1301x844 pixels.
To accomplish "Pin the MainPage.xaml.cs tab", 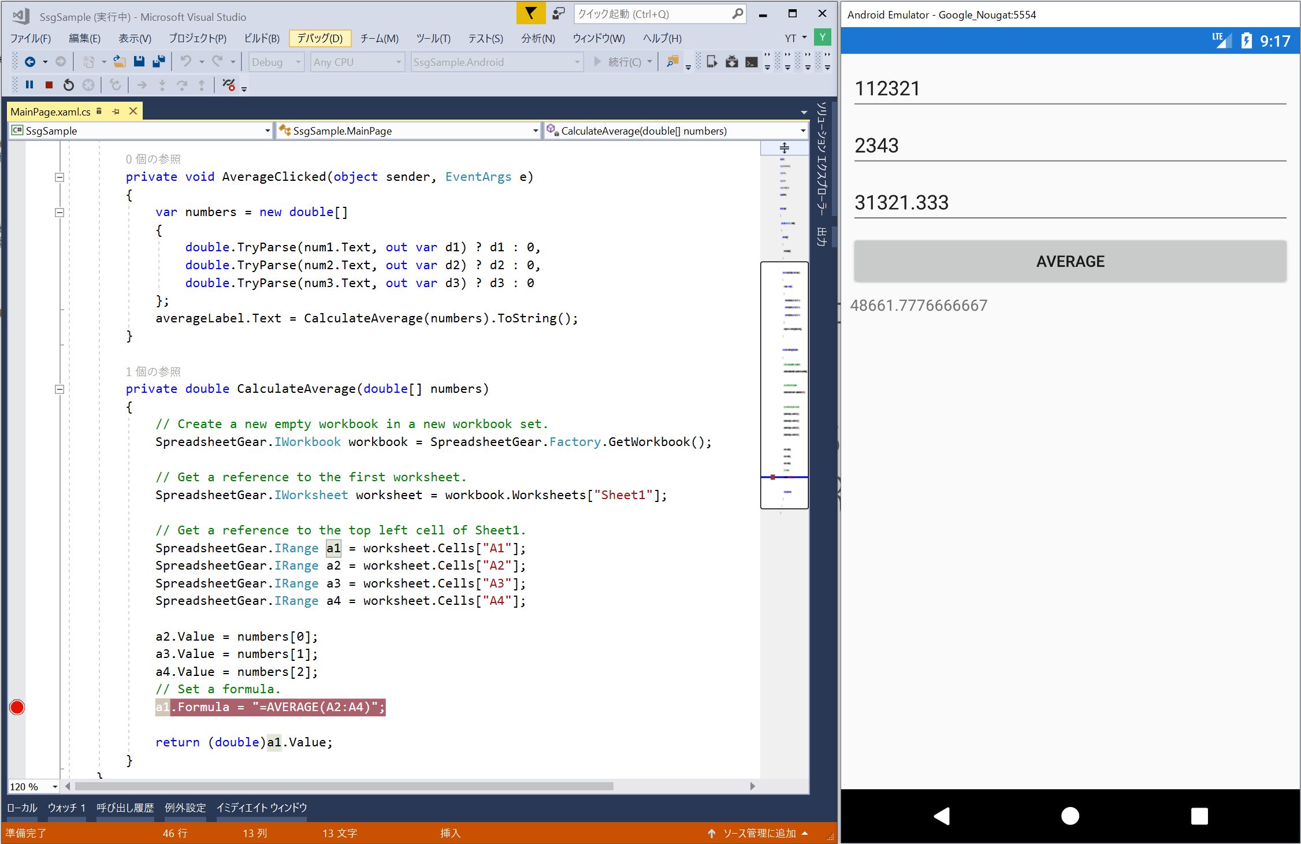I will pyautogui.click(x=116, y=111).
